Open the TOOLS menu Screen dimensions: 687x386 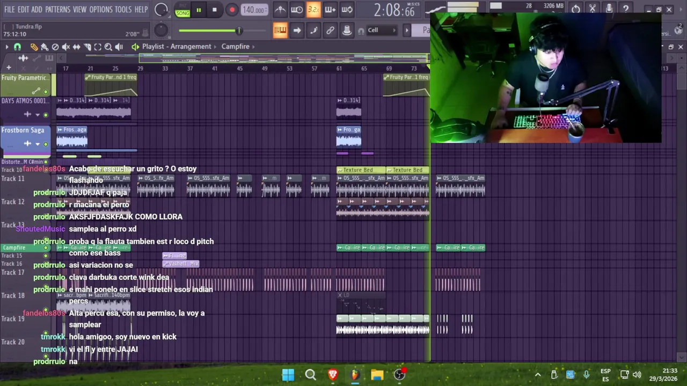pos(123,10)
